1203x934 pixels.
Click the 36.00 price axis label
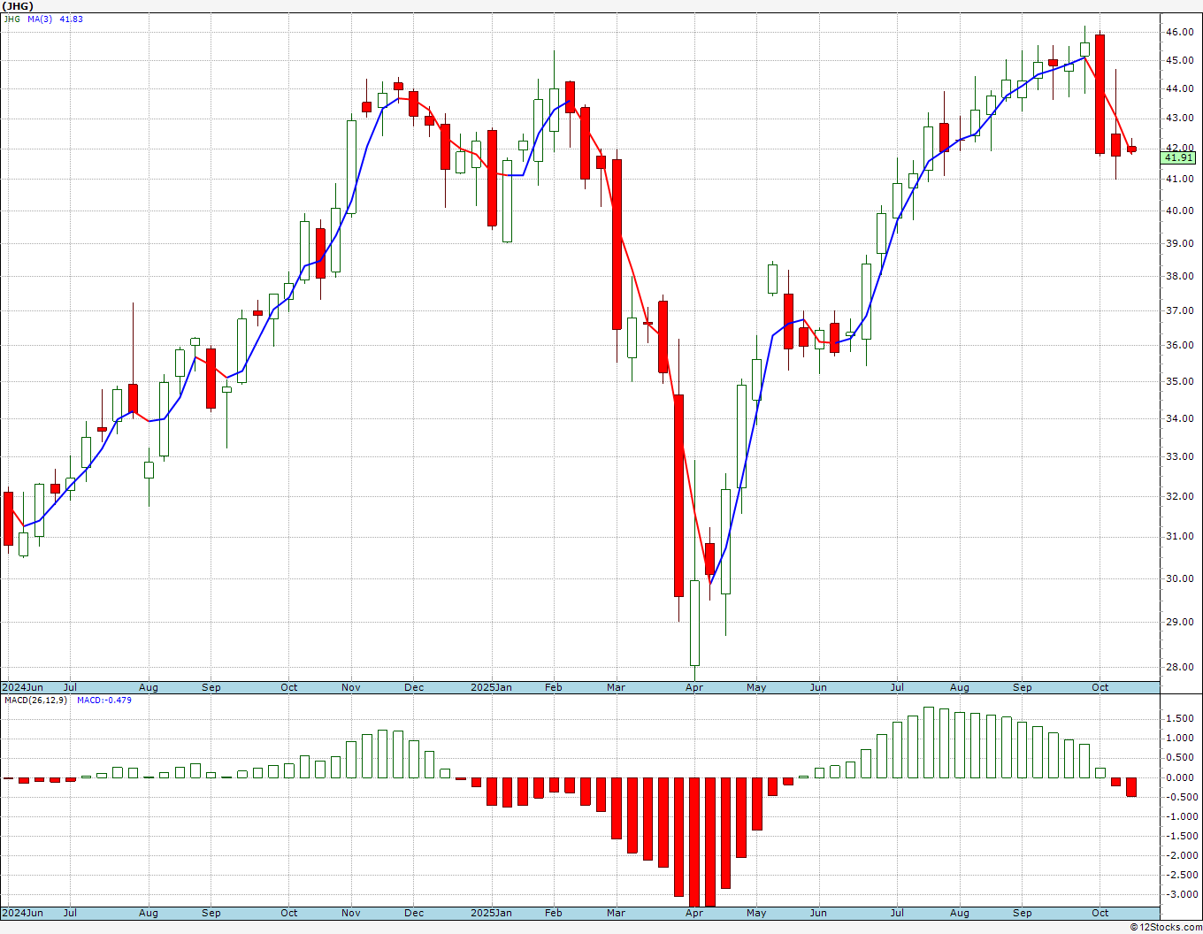click(1179, 345)
